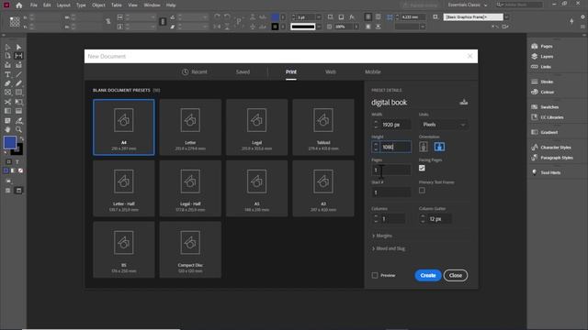The width and height of the screenshot is (588, 330).
Task: Open the Layers panel
Action: click(543, 57)
